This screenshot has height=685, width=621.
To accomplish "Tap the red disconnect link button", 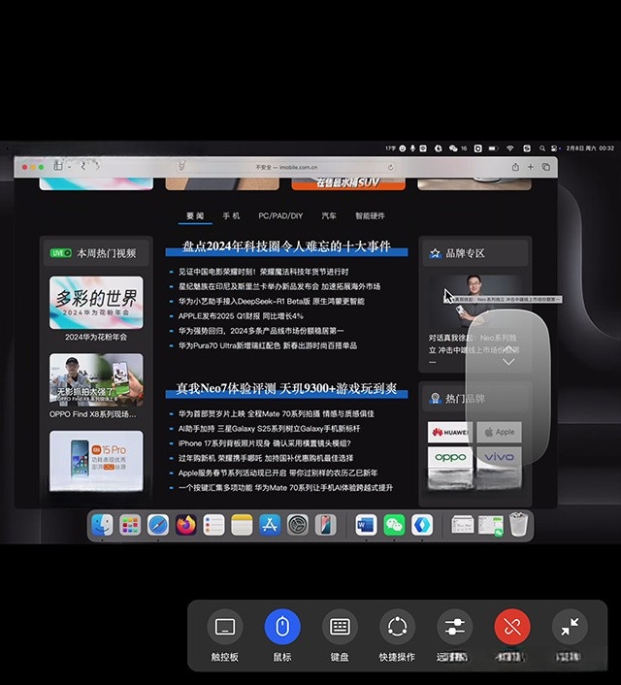I will (512, 627).
